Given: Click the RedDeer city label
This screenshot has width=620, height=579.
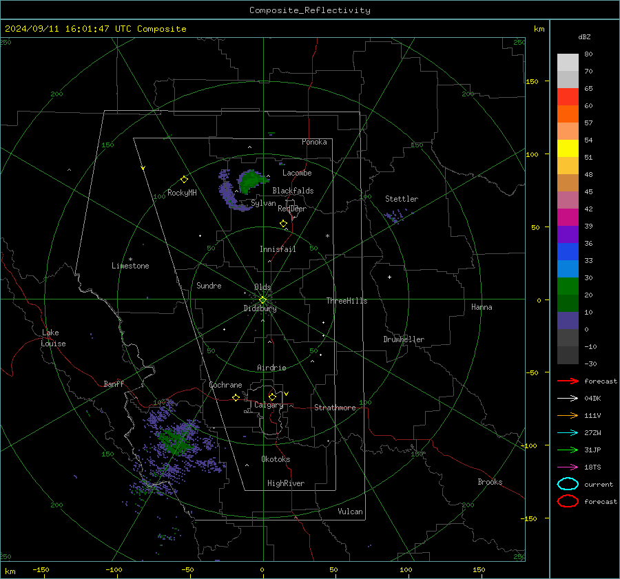Looking at the screenshot, I should tap(292, 209).
